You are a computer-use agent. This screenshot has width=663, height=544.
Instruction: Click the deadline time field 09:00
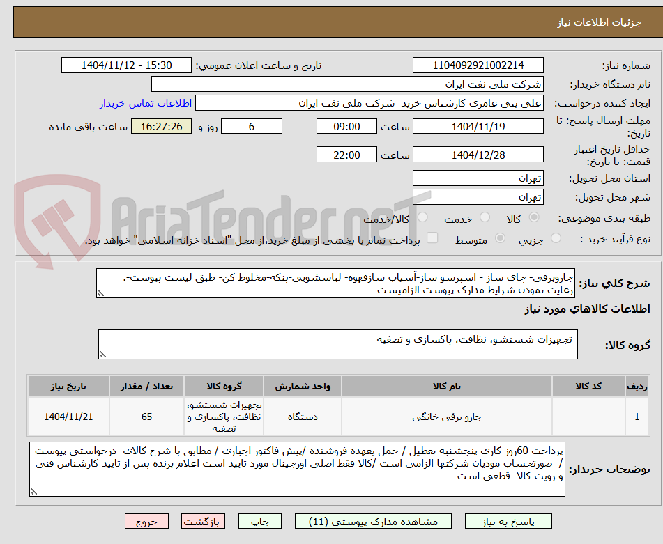(x=346, y=126)
